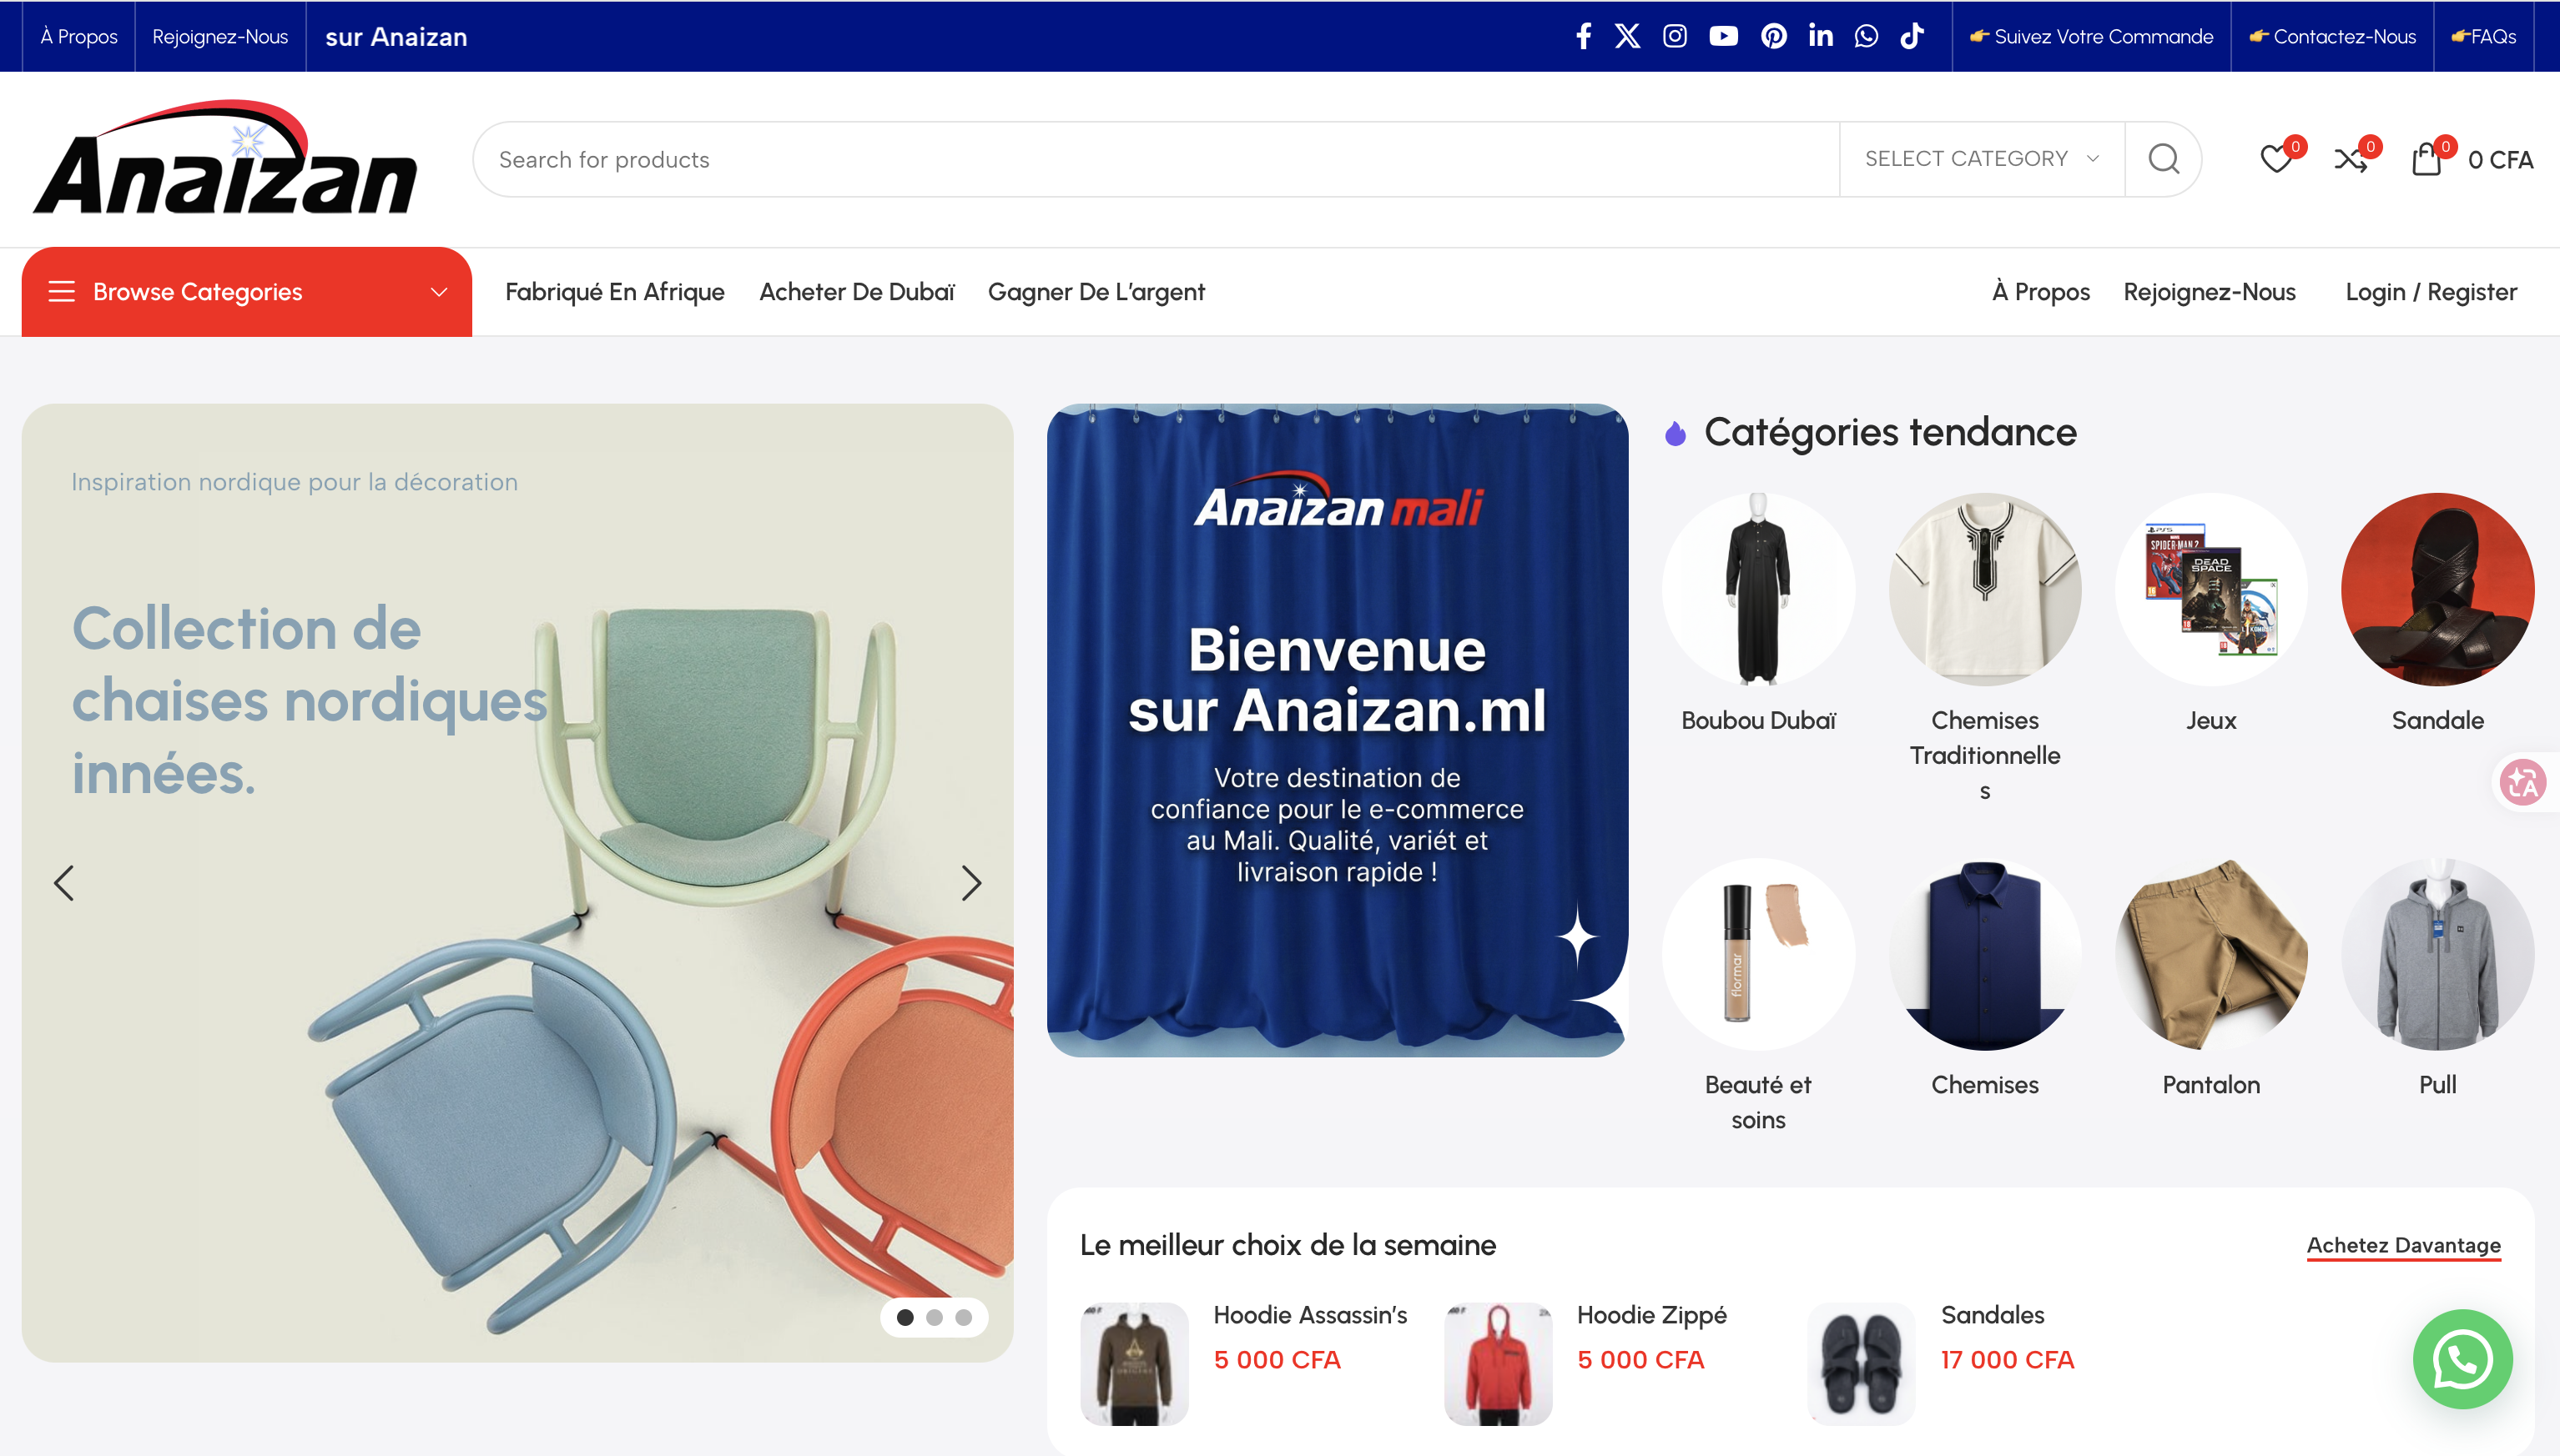Viewport: 2560px width, 1456px height.
Task: Open the Select Category dropdown
Action: (x=1982, y=159)
